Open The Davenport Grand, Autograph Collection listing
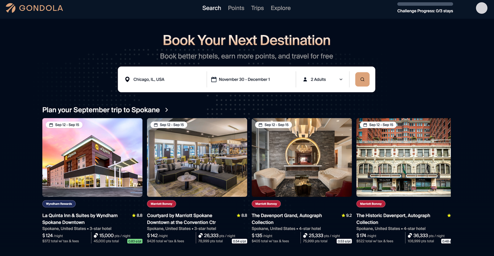 (x=287, y=219)
